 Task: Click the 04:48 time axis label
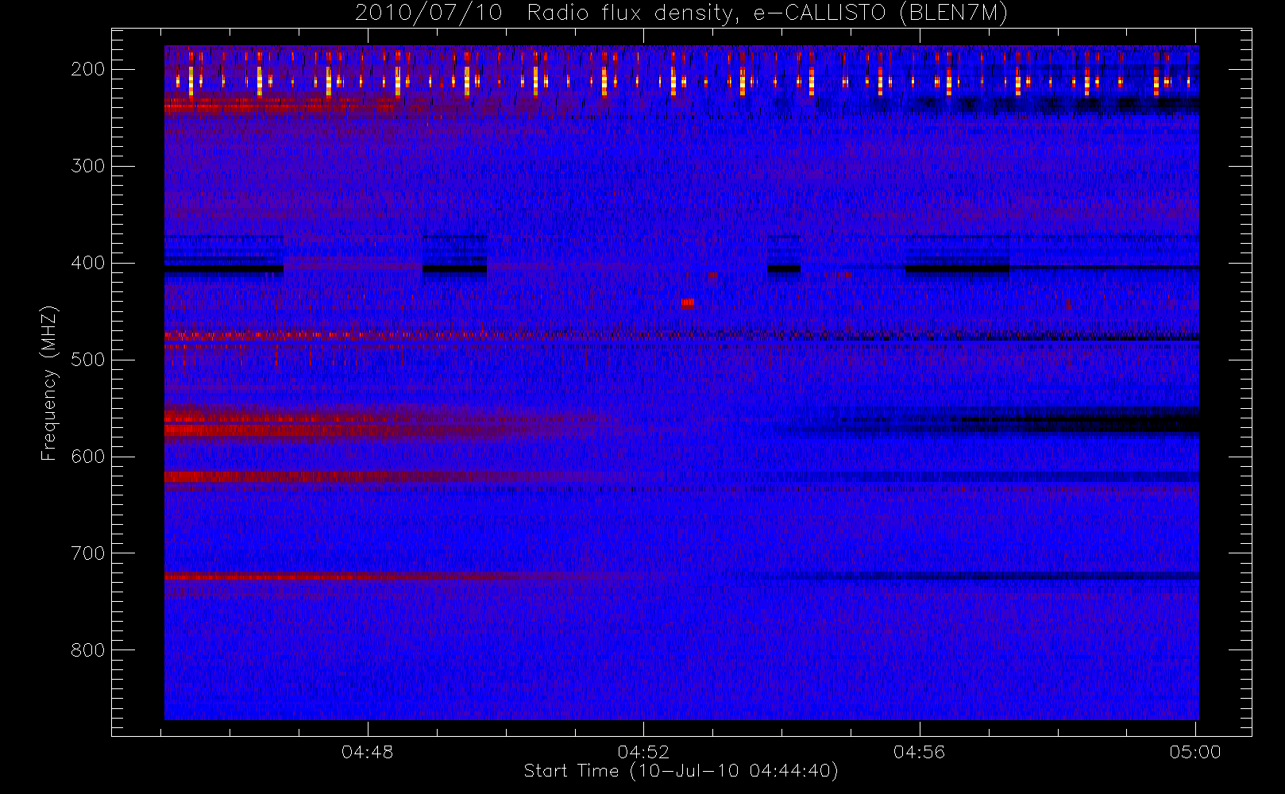coord(367,752)
